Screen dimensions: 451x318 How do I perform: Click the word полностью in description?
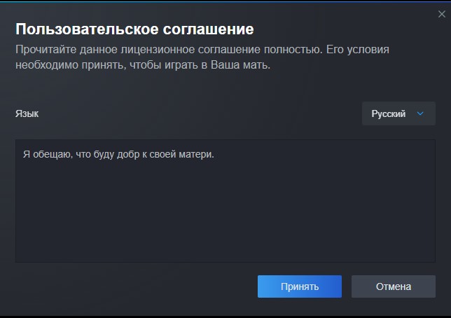point(293,50)
